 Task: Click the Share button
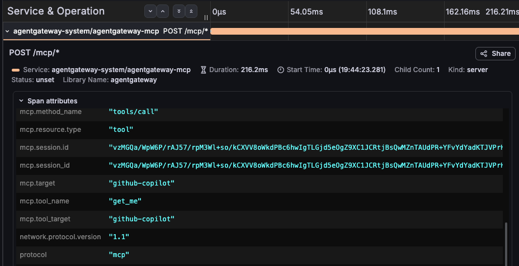[495, 54]
